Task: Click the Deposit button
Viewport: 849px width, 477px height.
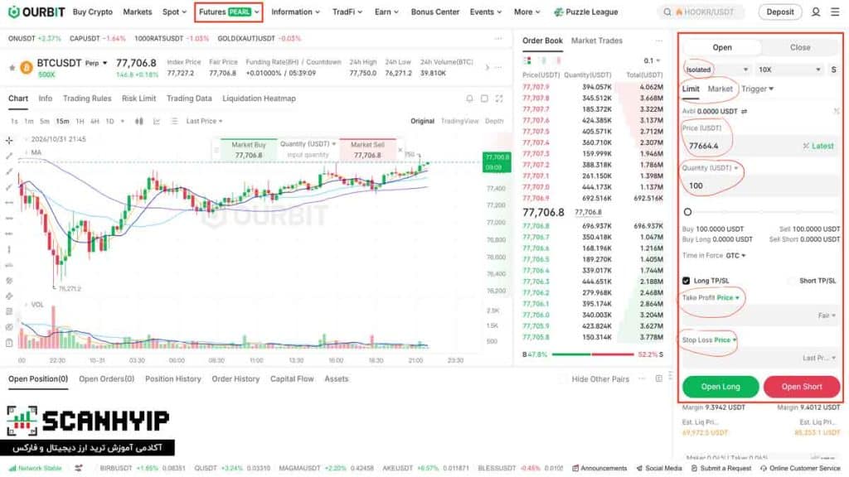Action: tap(780, 12)
